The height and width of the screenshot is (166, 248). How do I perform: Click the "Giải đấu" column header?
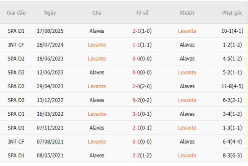pyautogui.click(x=16, y=13)
